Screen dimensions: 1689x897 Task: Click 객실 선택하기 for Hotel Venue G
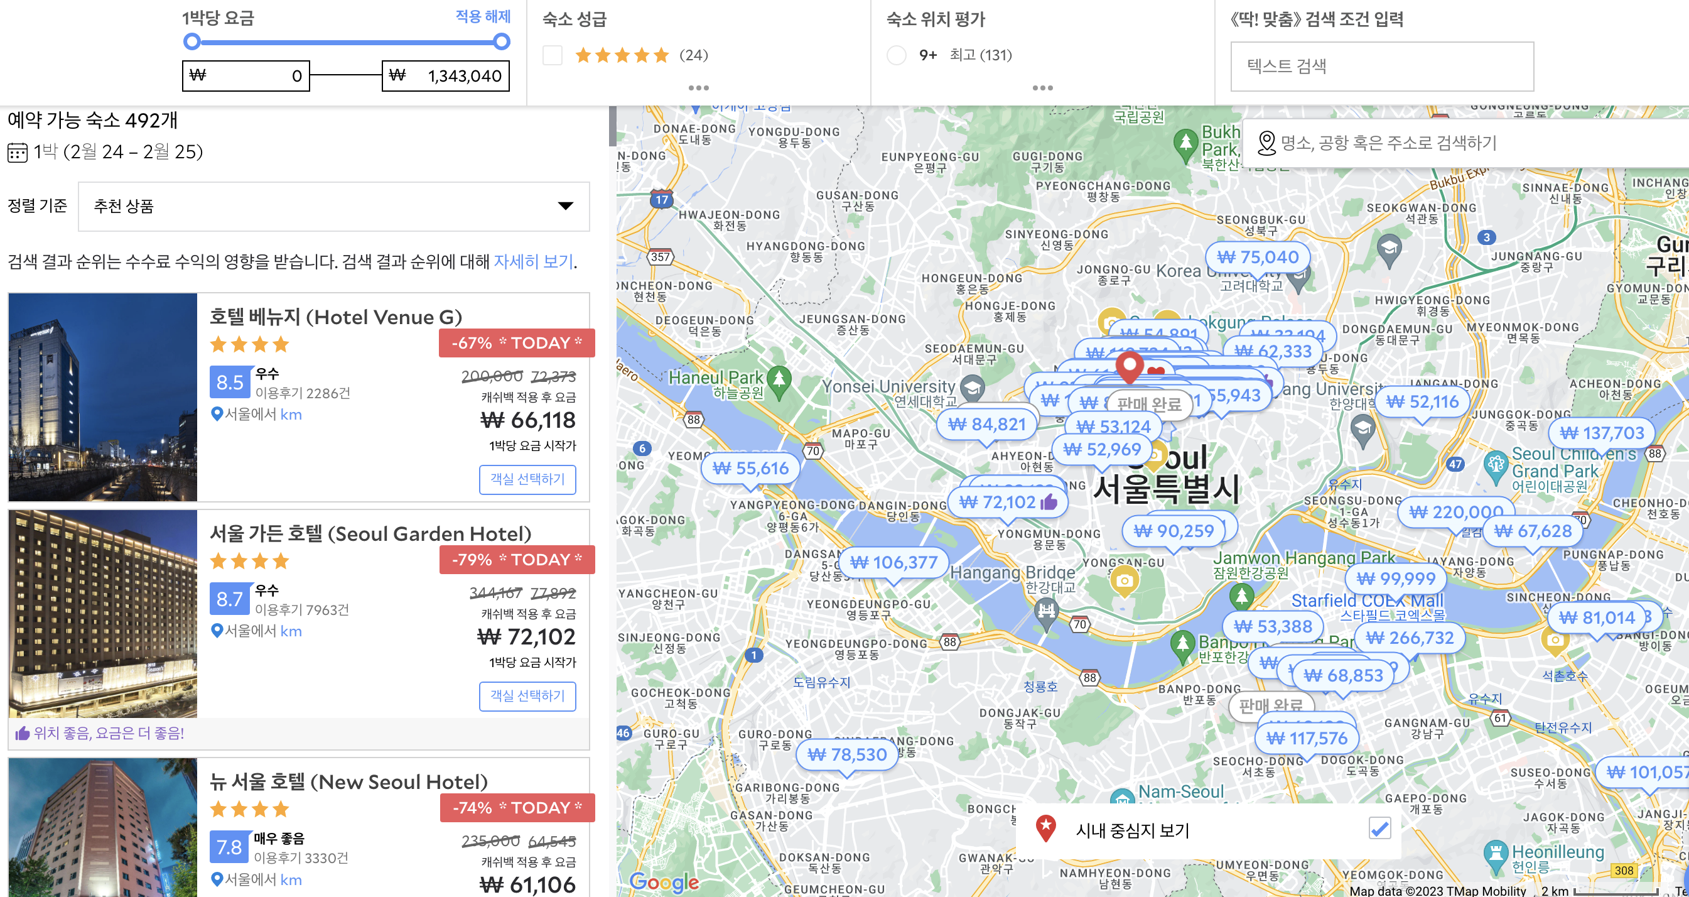[x=527, y=480]
